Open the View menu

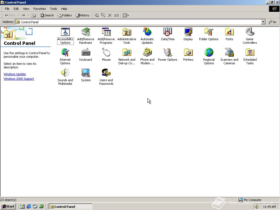click(26, 9)
